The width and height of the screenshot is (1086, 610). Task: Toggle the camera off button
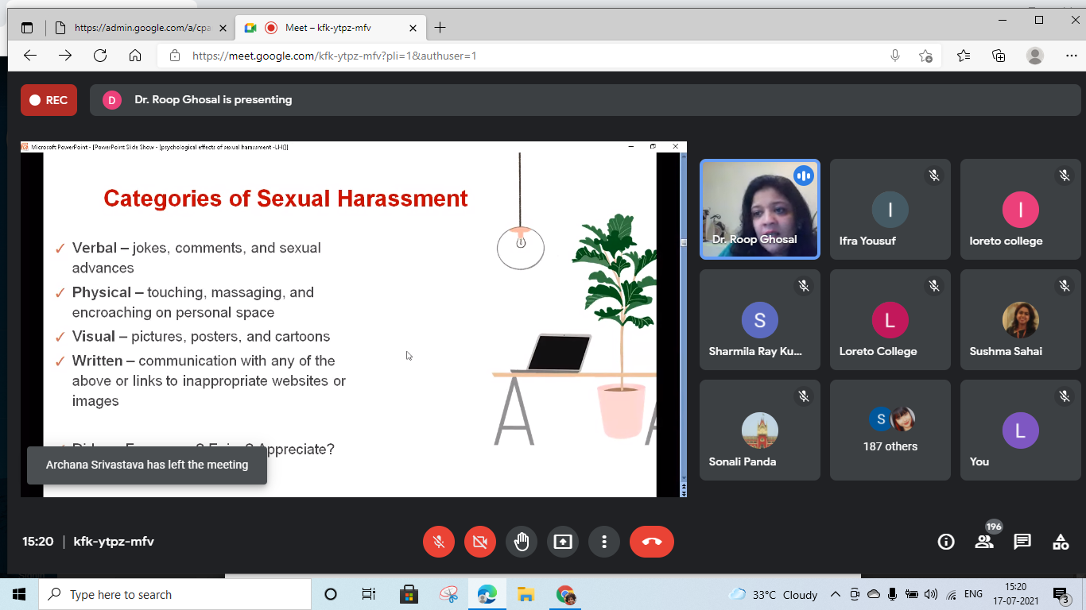point(480,542)
